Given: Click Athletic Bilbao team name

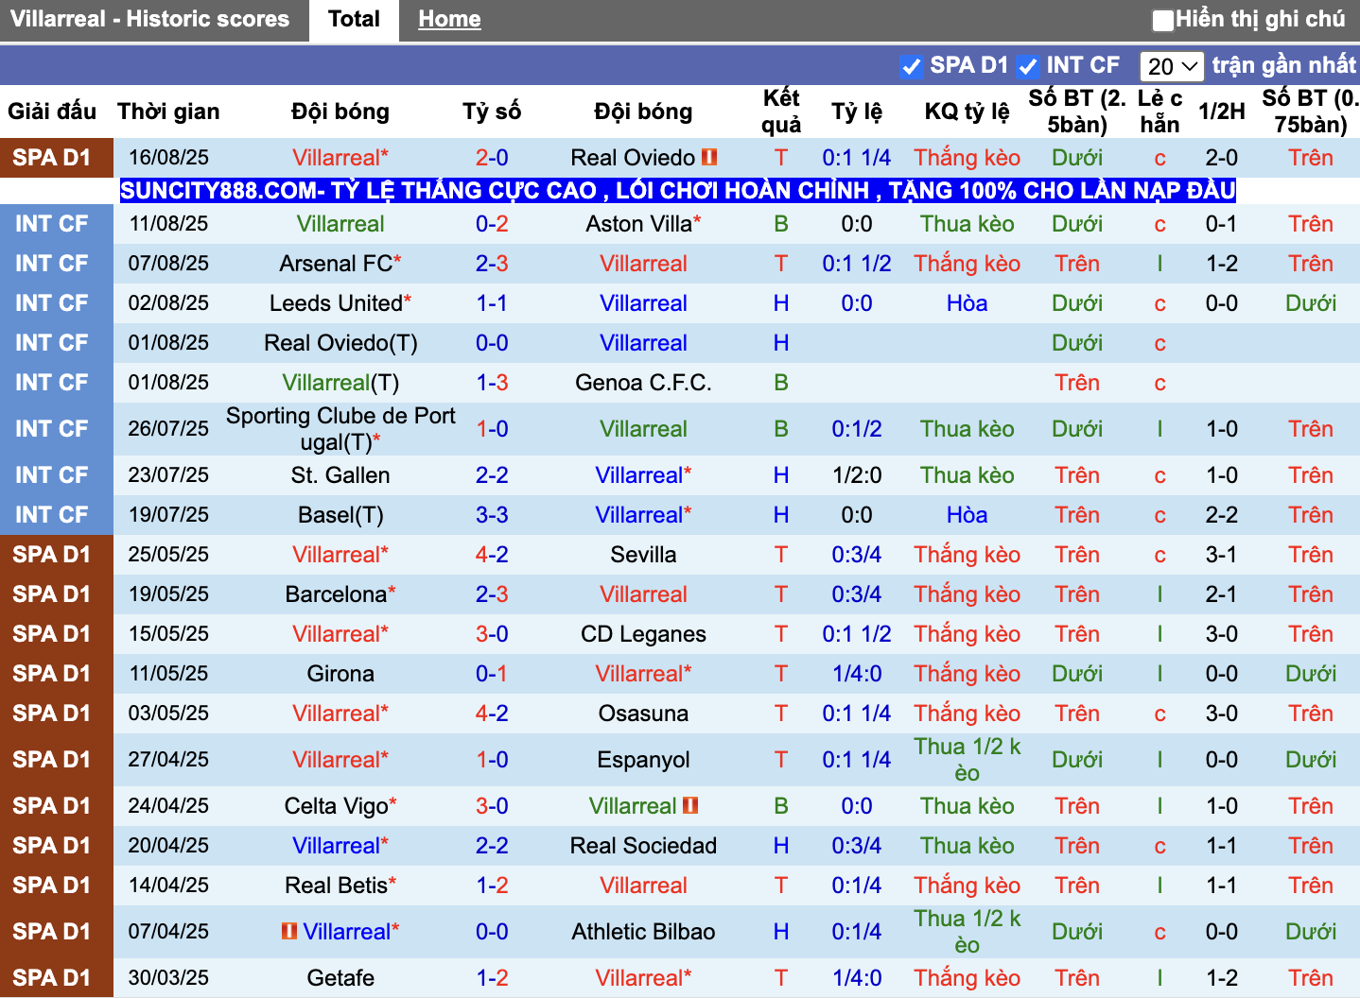Looking at the screenshot, I should coord(643,932).
